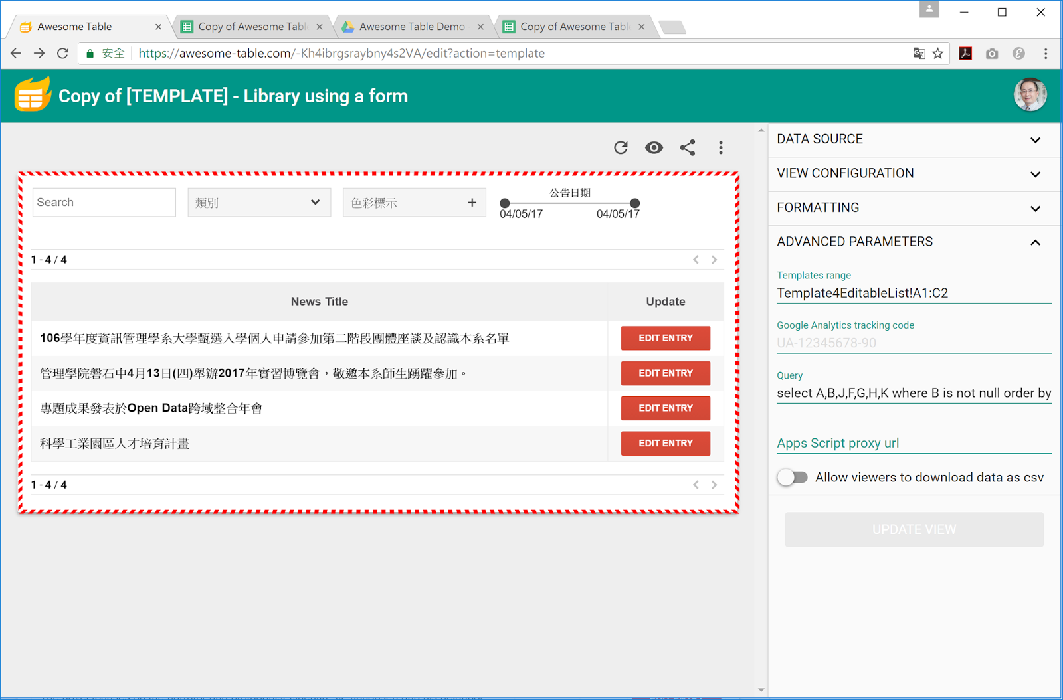Click the translate icon in the address bar

(x=919, y=54)
